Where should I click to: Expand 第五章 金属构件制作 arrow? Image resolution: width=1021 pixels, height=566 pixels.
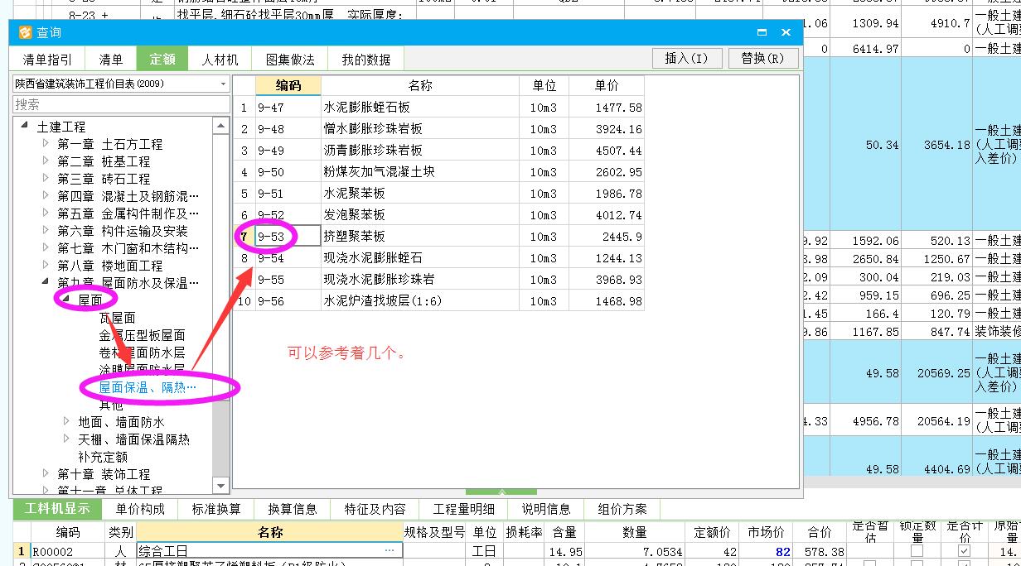pyautogui.click(x=46, y=213)
